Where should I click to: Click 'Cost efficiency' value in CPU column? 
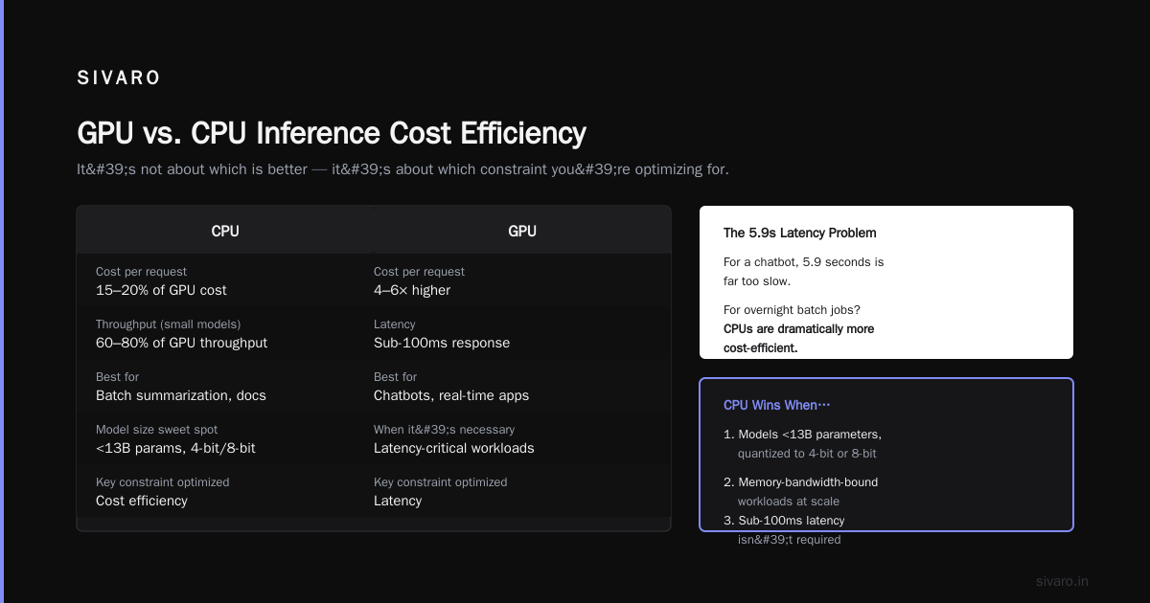click(142, 501)
